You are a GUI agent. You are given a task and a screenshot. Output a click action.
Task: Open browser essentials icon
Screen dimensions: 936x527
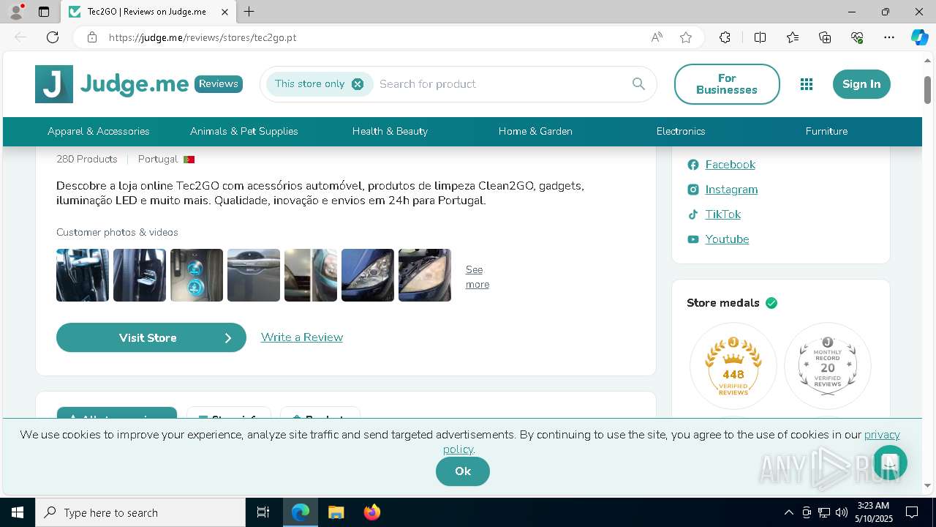click(857, 37)
